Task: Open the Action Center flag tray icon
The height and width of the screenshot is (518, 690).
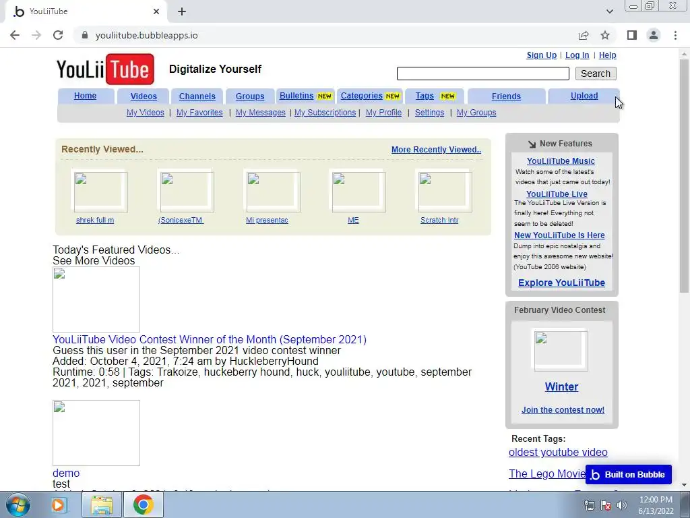Action: pyautogui.click(x=606, y=505)
